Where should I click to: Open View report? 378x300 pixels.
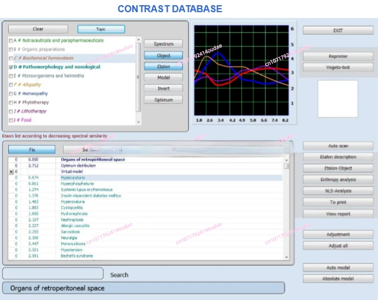pyautogui.click(x=338, y=213)
